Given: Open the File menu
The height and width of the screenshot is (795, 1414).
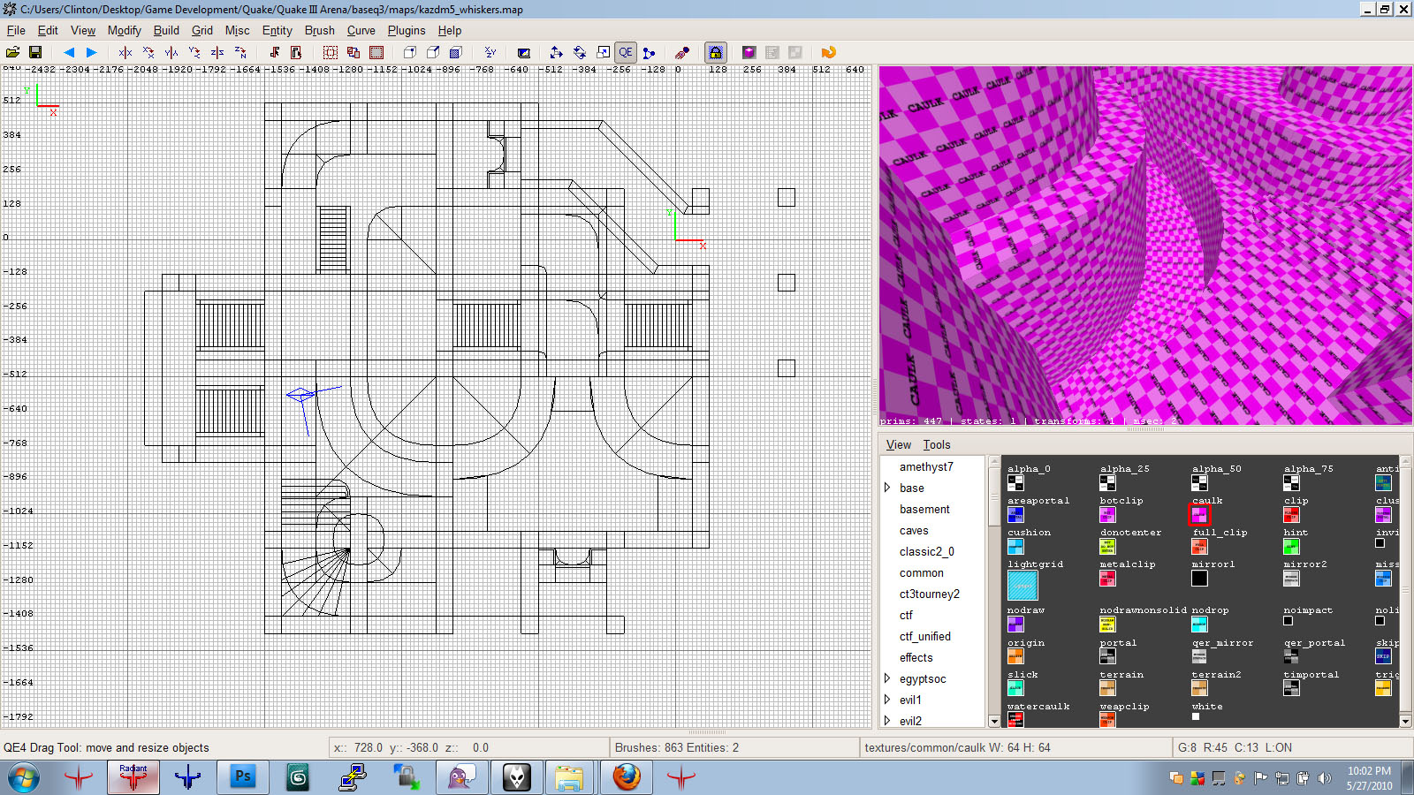Looking at the screenshot, I should 16,30.
